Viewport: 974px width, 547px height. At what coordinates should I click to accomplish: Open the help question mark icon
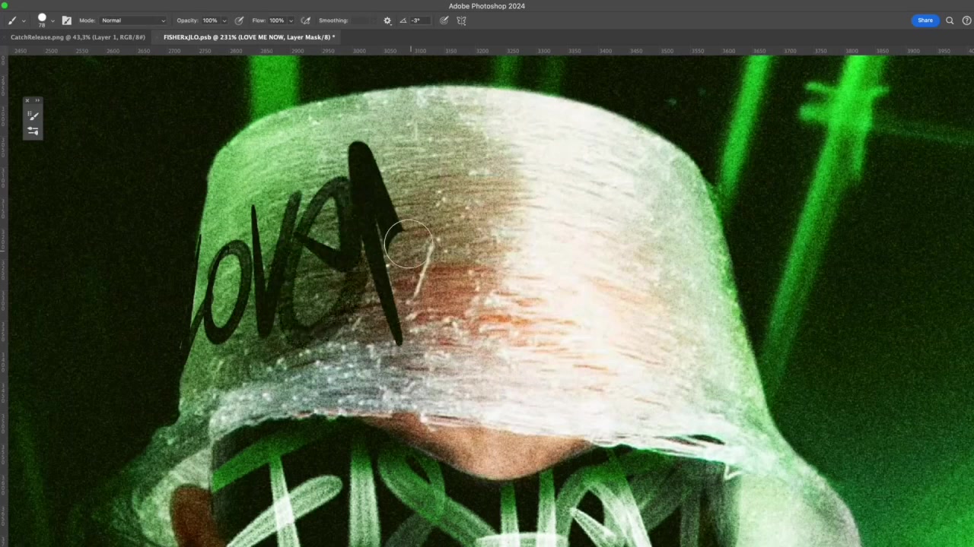click(x=966, y=21)
